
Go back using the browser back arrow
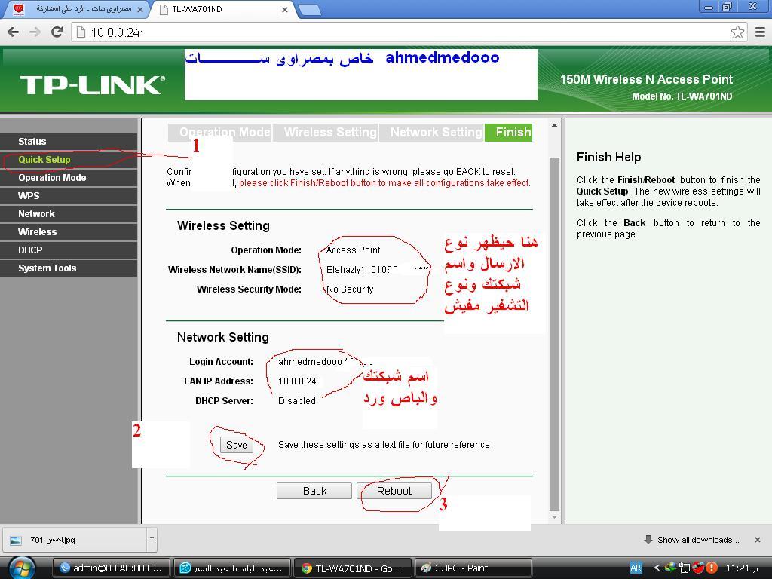[14, 32]
